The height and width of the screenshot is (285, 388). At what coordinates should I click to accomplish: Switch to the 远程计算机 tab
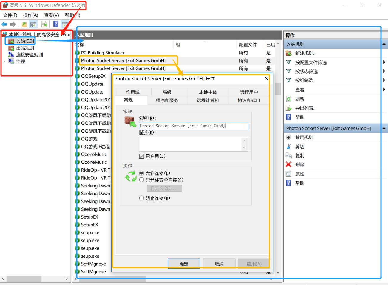(208, 100)
